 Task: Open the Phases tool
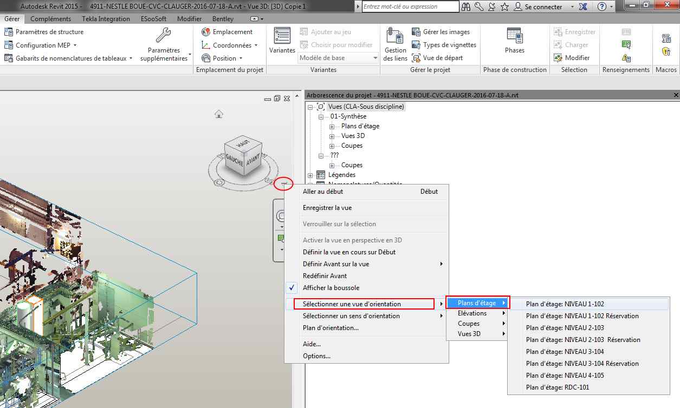pos(514,41)
